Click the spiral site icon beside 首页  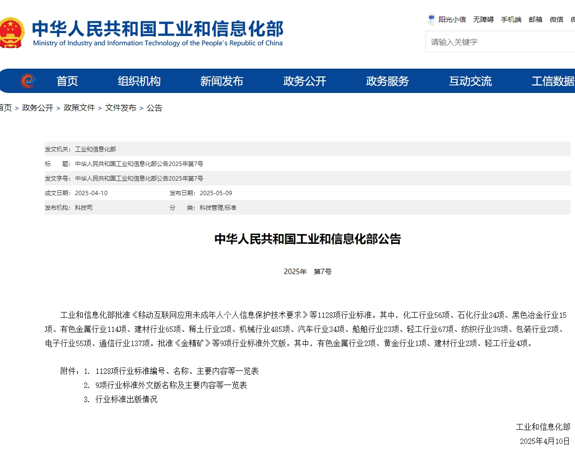point(28,81)
